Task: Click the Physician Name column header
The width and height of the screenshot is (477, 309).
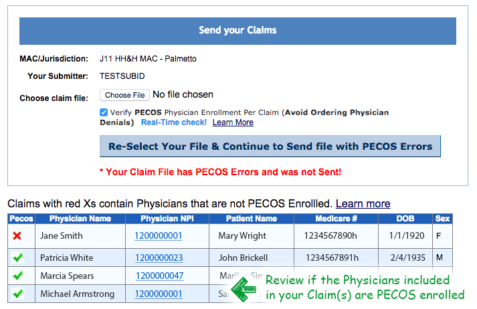Action: [x=80, y=219]
